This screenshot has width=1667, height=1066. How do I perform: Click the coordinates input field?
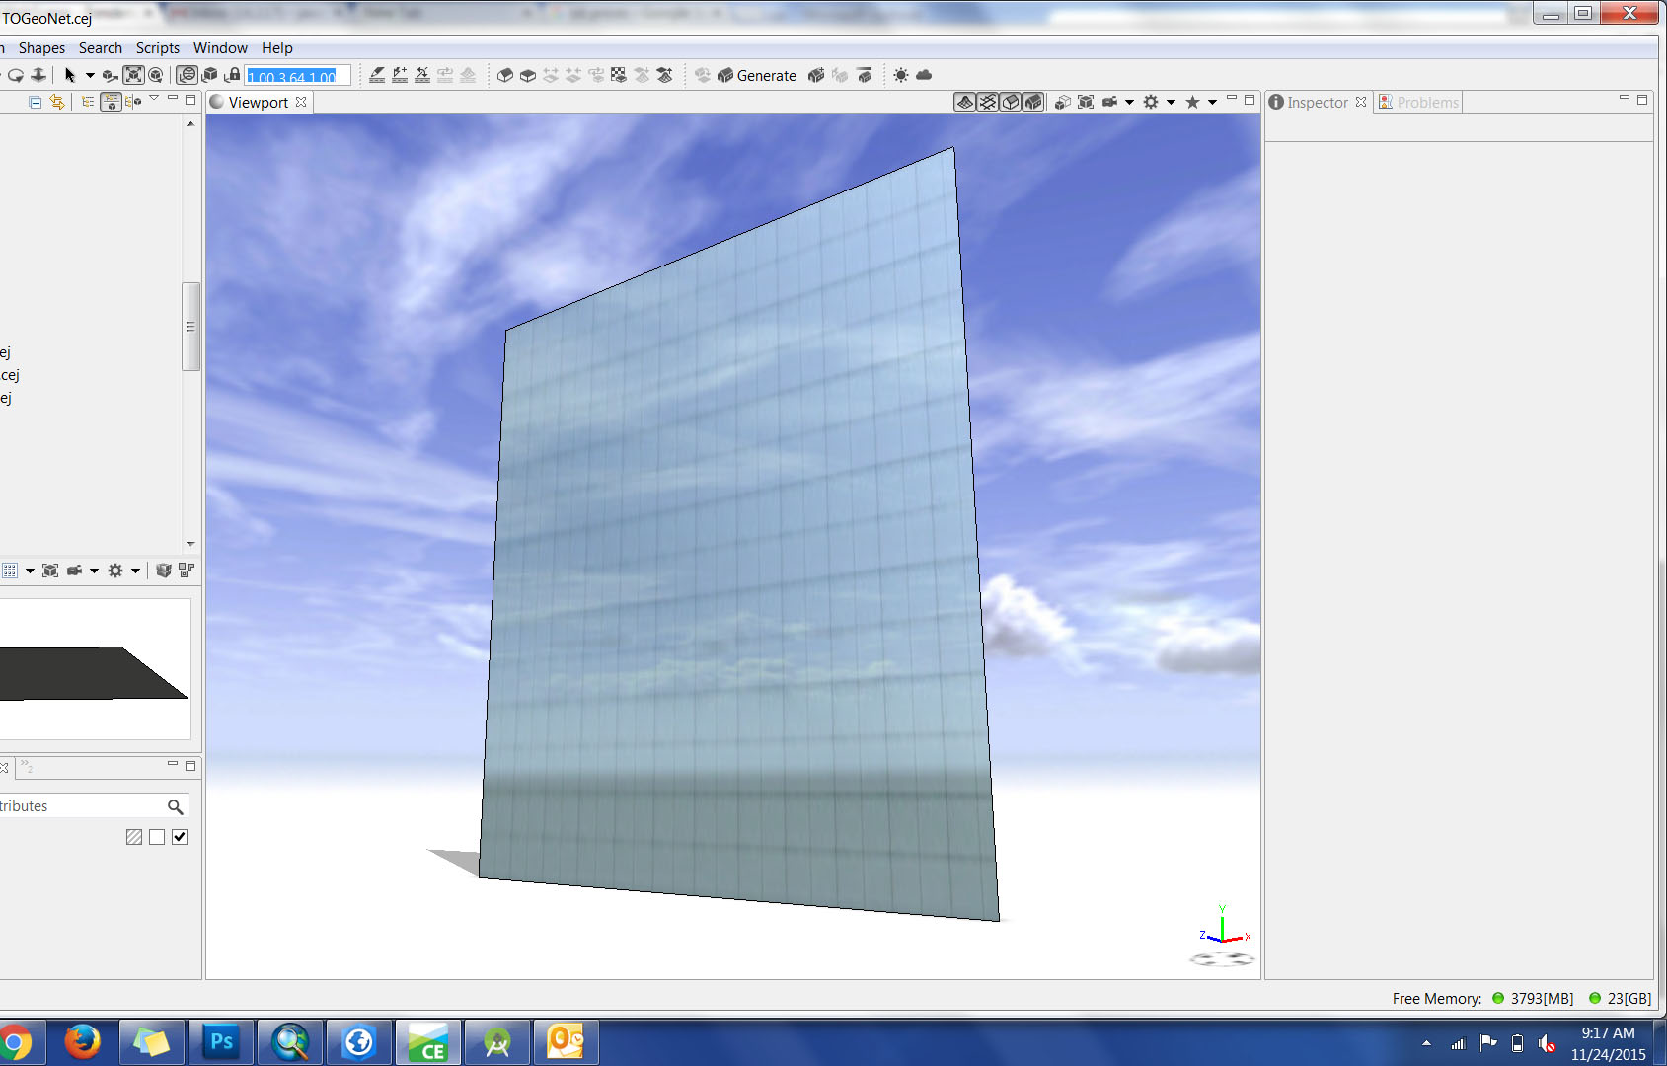click(297, 76)
